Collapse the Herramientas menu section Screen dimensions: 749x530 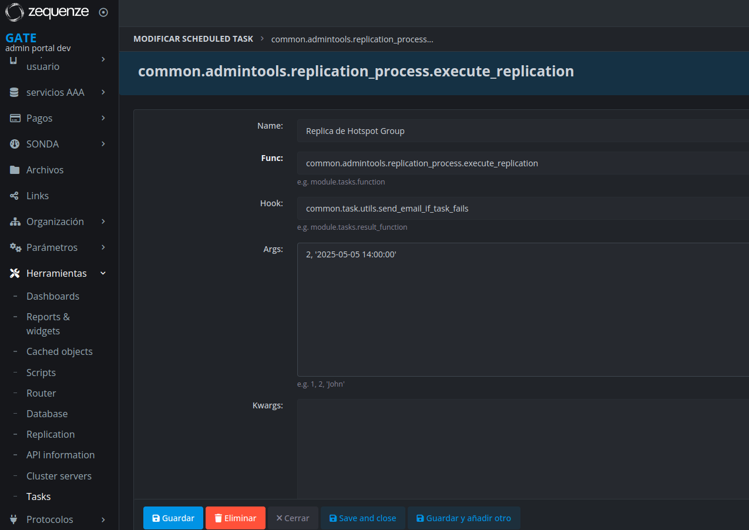point(103,273)
